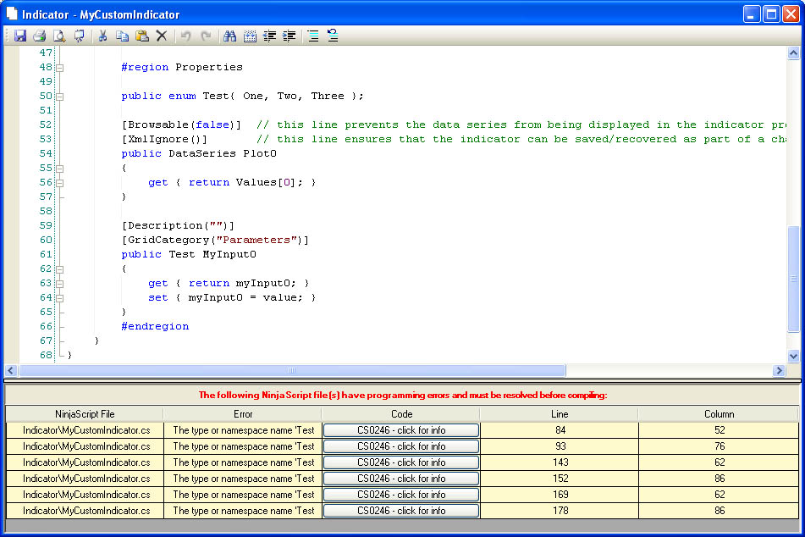Image resolution: width=805 pixels, height=537 pixels.
Task: Click the vertical scrollbar down arrow
Action: pyautogui.click(x=793, y=357)
